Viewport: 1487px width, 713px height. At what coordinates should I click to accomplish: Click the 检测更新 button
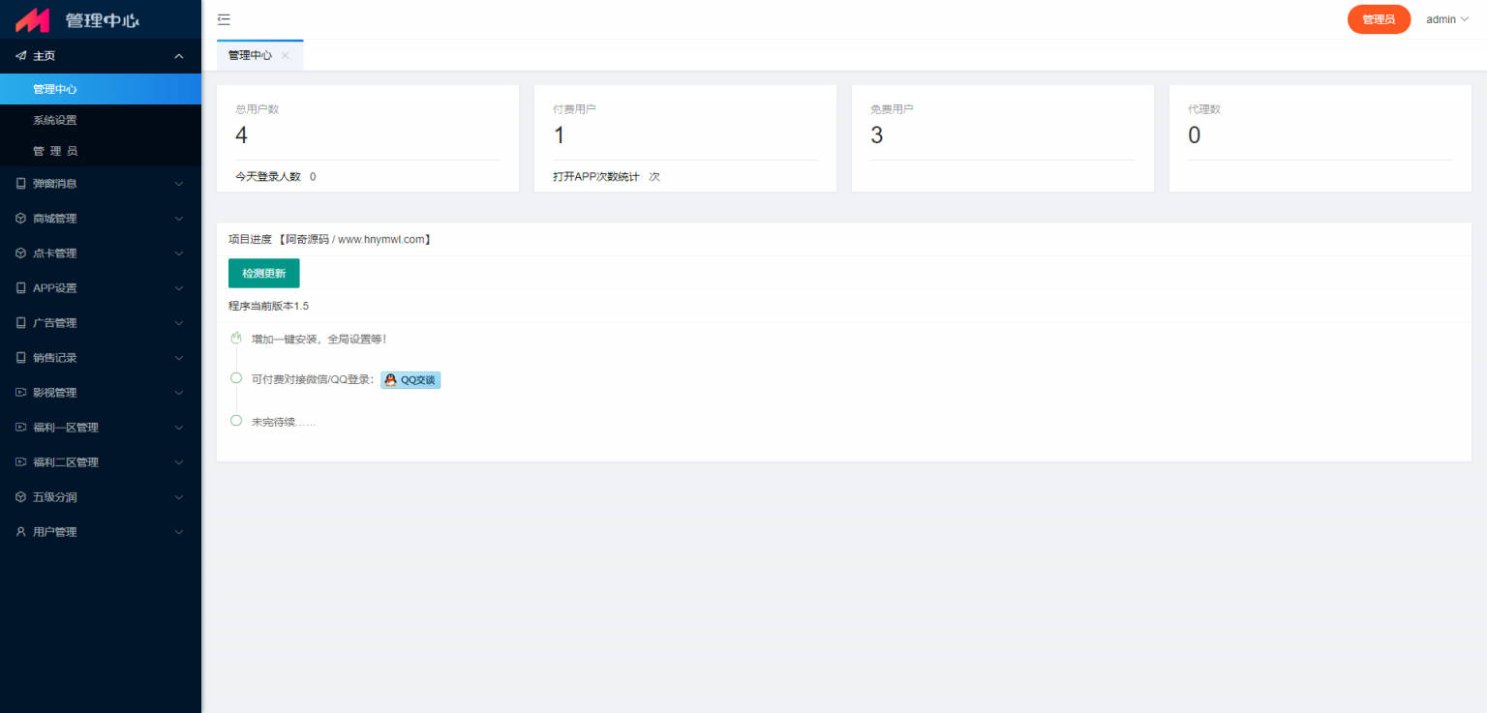(264, 274)
